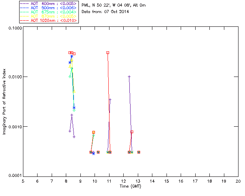Viewport: 245px width, 196px height.
Task: Click the 0.0010 y-axis tick label
Action: tap(15, 127)
